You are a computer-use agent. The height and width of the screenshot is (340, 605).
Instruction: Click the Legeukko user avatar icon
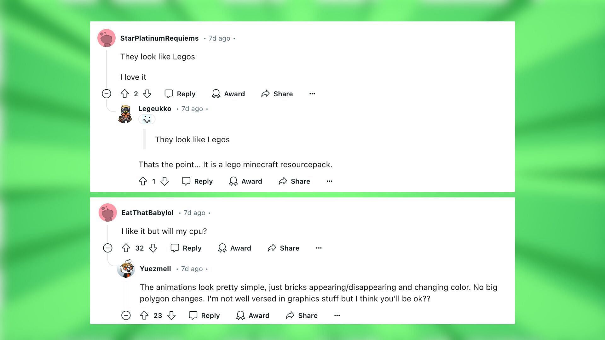pyautogui.click(x=125, y=114)
